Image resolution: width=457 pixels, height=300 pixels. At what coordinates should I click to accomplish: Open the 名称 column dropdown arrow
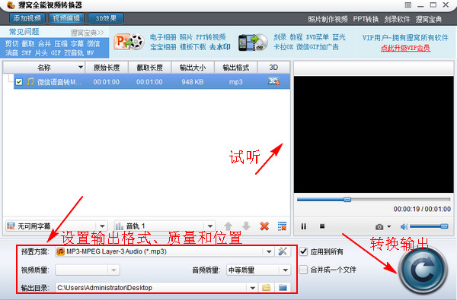(x=81, y=68)
